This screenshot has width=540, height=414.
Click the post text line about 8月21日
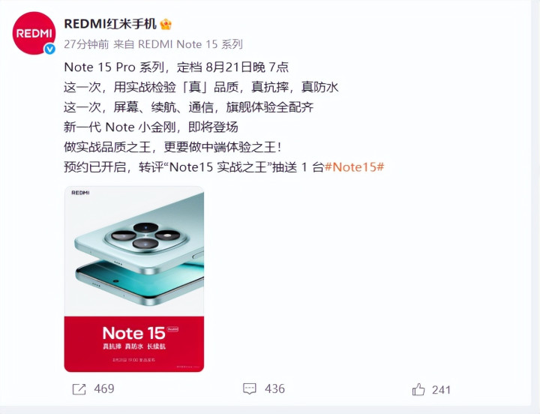point(176,67)
